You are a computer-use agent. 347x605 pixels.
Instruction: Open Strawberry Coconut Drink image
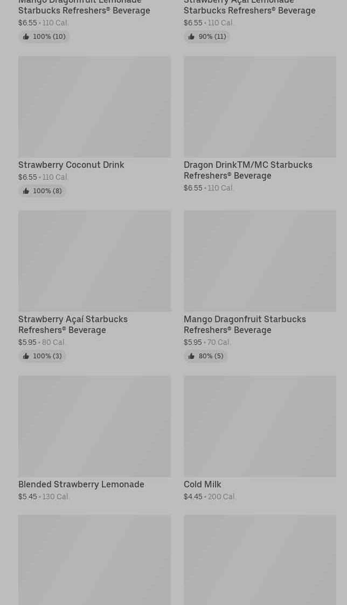pos(94,107)
